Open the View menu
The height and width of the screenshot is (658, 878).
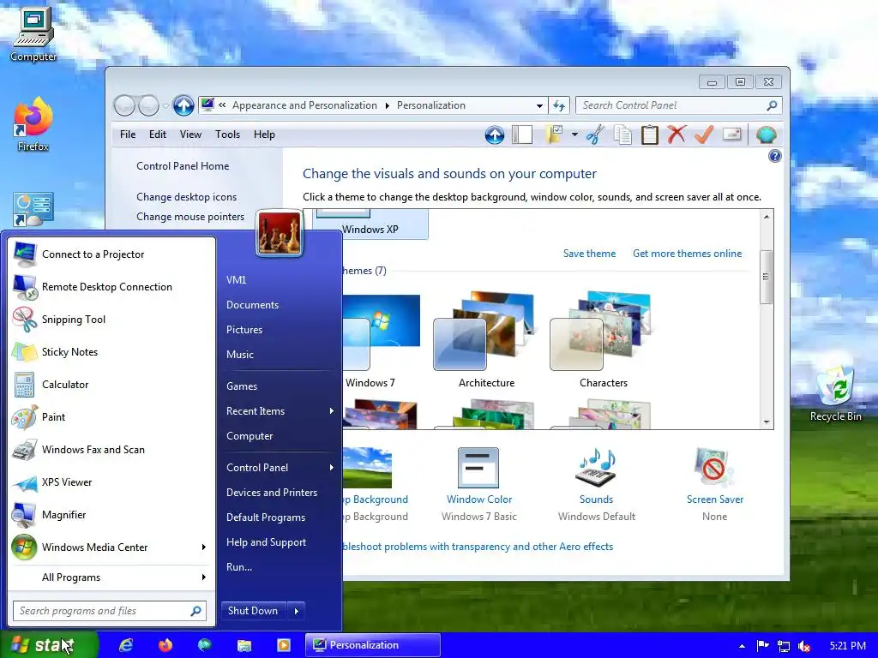[x=190, y=135]
